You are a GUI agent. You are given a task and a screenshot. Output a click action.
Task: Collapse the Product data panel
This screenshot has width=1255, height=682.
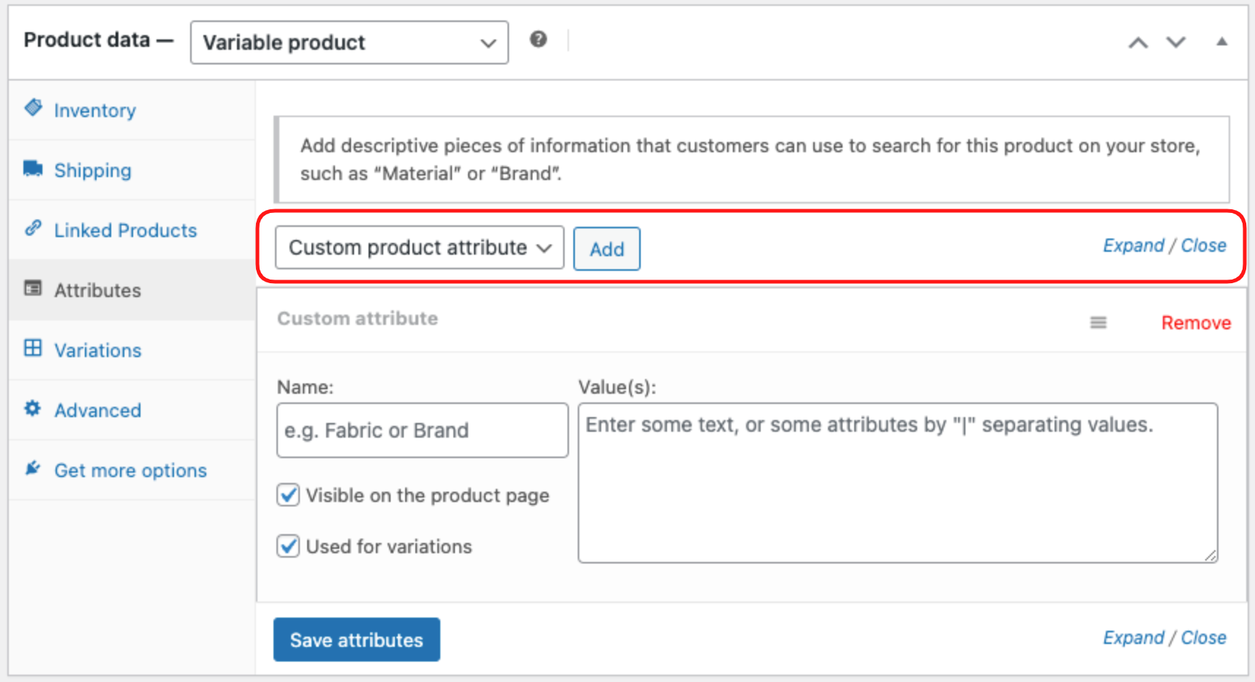pos(1221,42)
